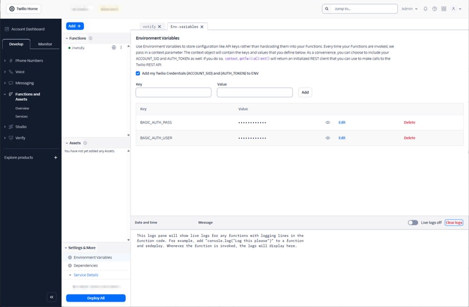The width and height of the screenshot is (469, 307).
Task: Turn on the Live logs toggle
Action: (412, 222)
